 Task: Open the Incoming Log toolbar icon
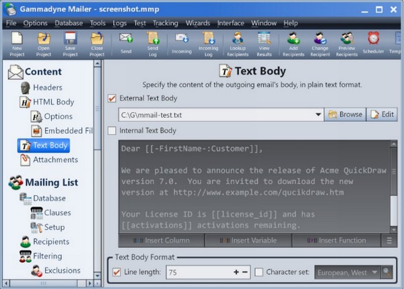208,38
